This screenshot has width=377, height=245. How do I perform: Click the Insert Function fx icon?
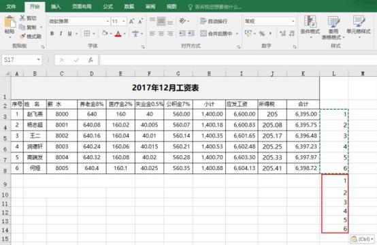click(91, 60)
